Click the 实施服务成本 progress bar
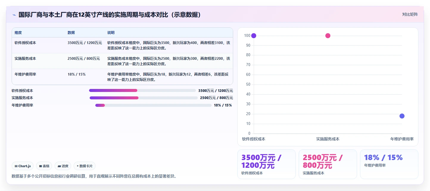Viewport: 430px width, 191px height. pos(144,98)
